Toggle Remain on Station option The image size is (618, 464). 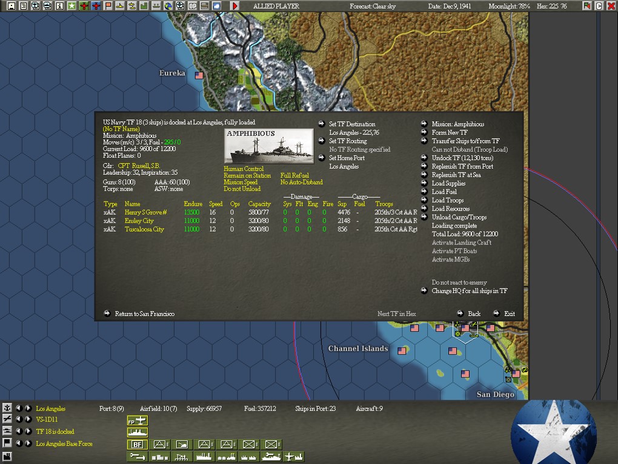247,175
